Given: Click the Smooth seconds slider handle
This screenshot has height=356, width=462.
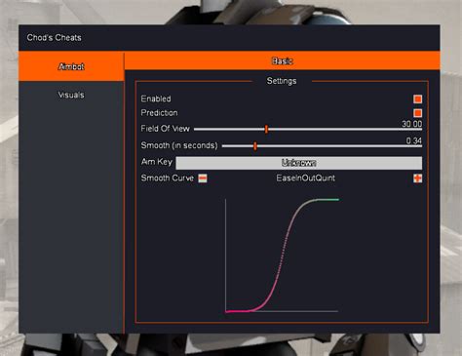Looking at the screenshot, I should [x=255, y=146].
